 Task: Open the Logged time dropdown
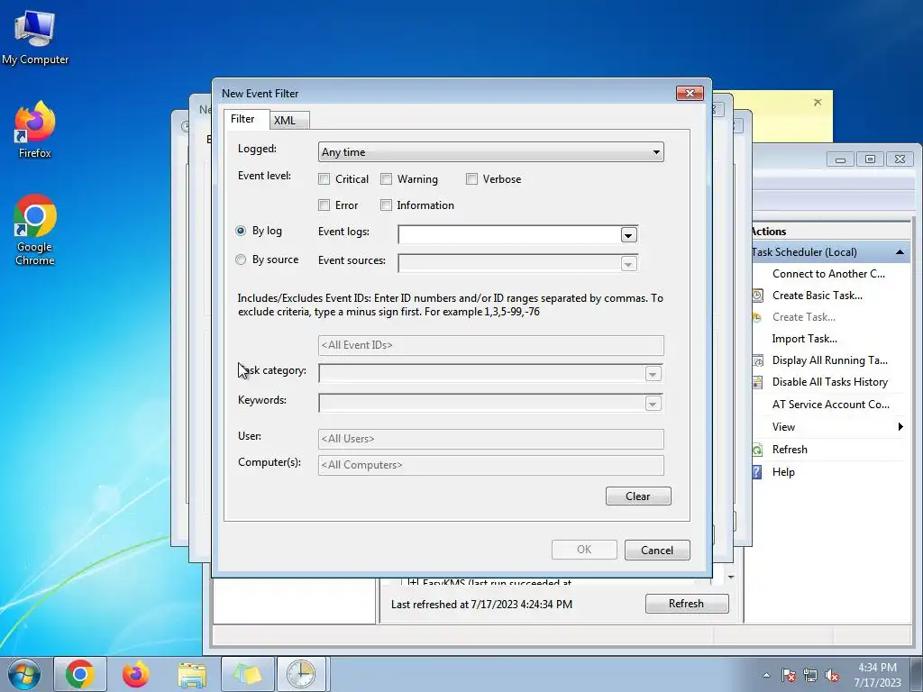tap(491, 151)
